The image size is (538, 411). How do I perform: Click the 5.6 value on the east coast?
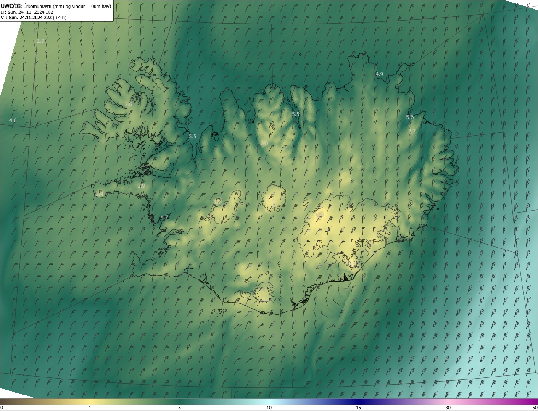410,117
